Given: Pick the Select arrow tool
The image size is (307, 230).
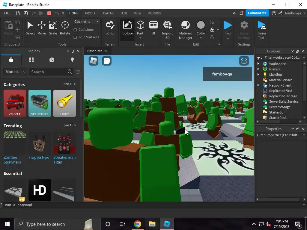Looking at the screenshot, I should 30,28.
